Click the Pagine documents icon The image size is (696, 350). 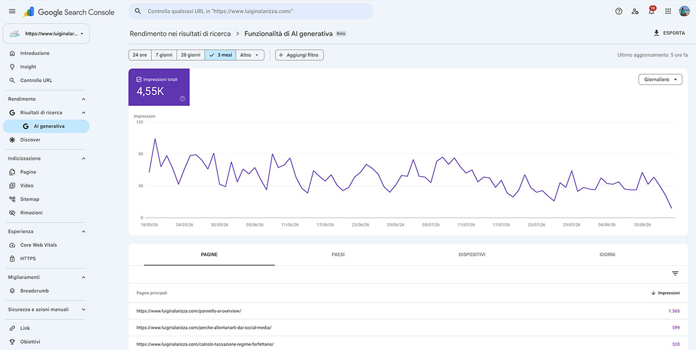(x=13, y=172)
